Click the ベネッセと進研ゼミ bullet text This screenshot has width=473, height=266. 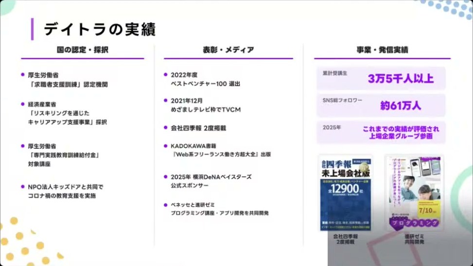pyautogui.click(x=193, y=205)
